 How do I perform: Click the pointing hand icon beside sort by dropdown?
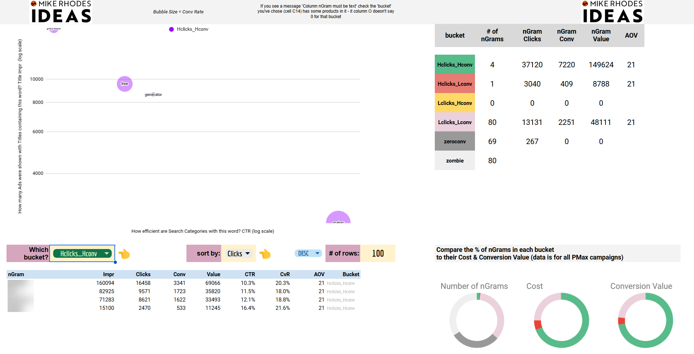(265, 254)
